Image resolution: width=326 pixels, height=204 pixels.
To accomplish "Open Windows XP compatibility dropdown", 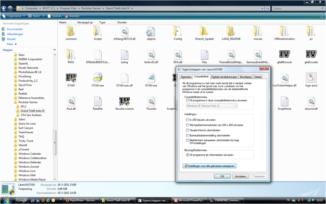I will 212,106.
